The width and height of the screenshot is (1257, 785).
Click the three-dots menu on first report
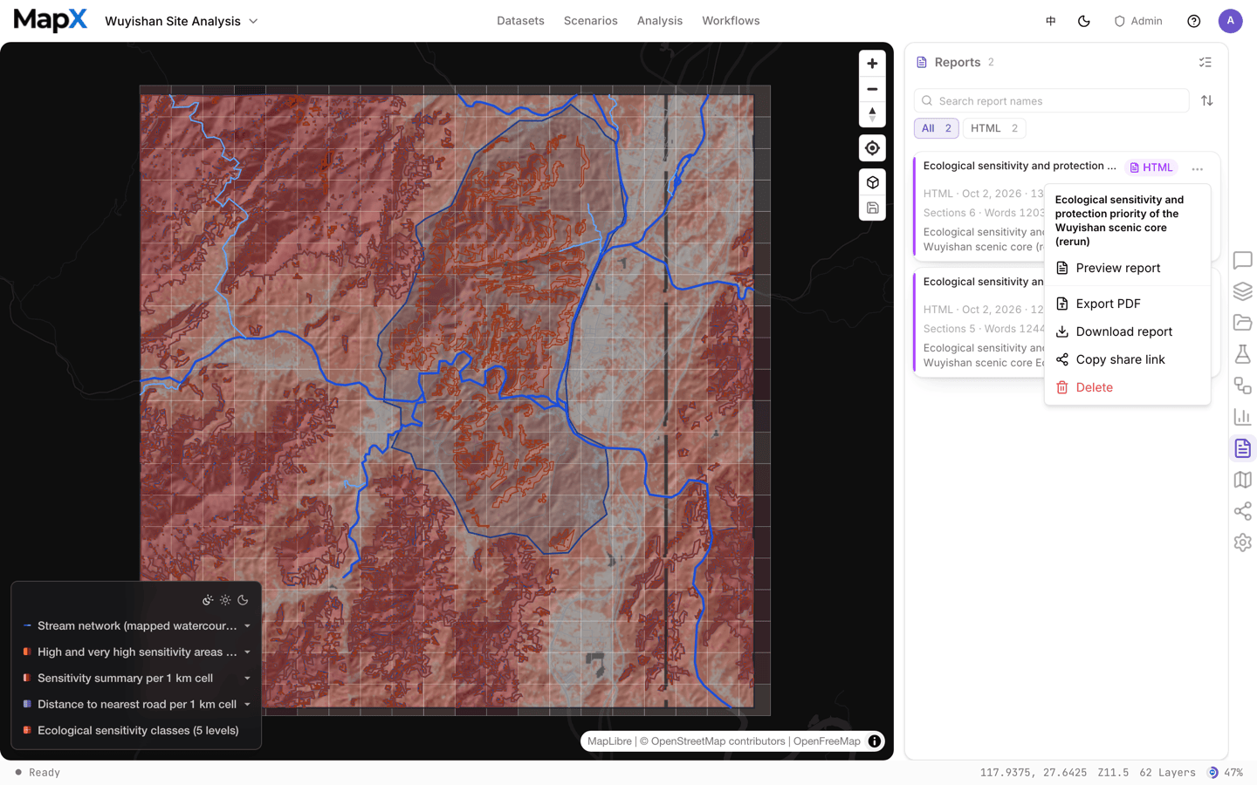tap(1198, 168)
